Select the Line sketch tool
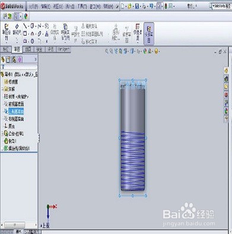 pos(25,26)
